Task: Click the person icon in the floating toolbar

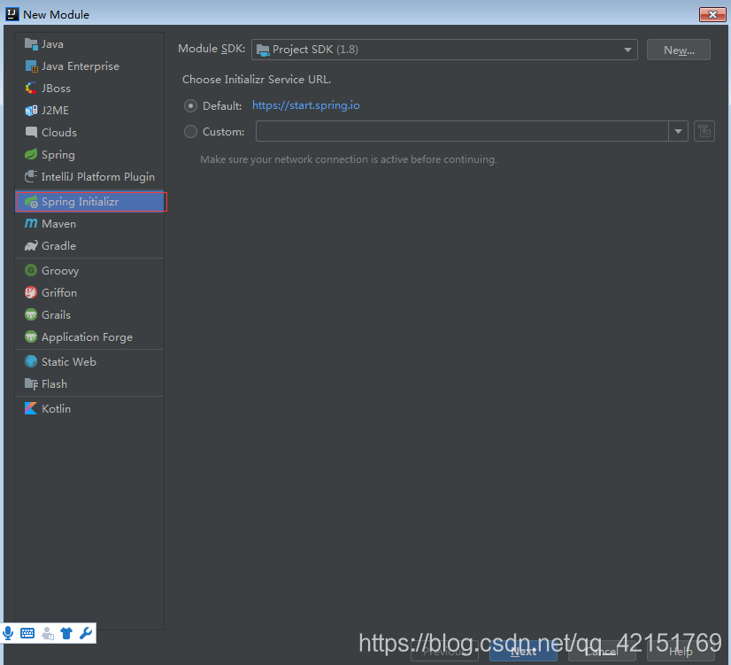Action: tap(48, 633)
